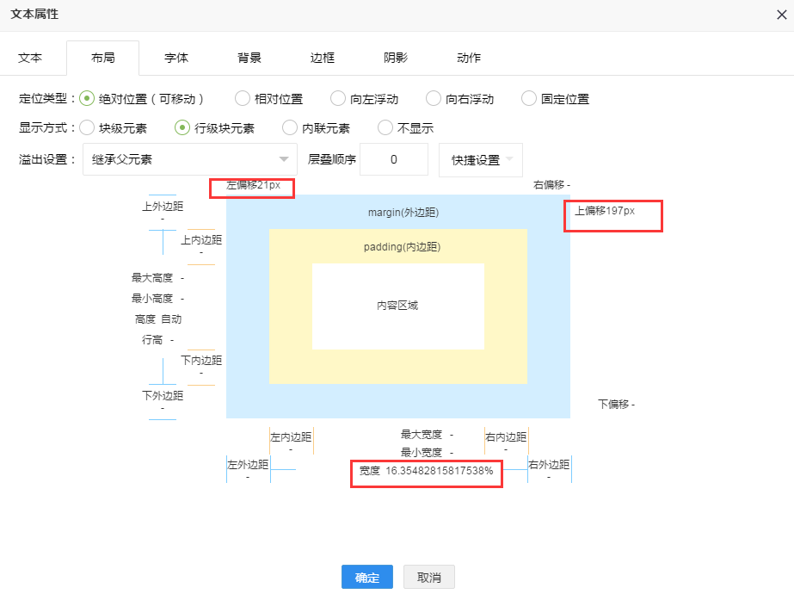
Task: Expand the 快捷设置 dropdown menu
Action: pos(480,160)
